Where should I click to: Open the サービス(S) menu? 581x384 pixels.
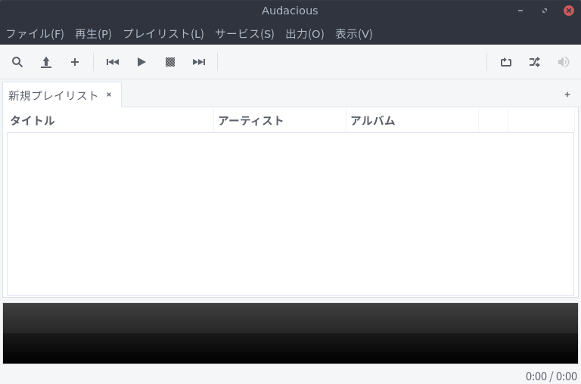tap(245, 34)
